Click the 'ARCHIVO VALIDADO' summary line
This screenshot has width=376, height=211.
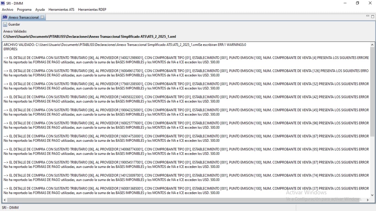125,45
